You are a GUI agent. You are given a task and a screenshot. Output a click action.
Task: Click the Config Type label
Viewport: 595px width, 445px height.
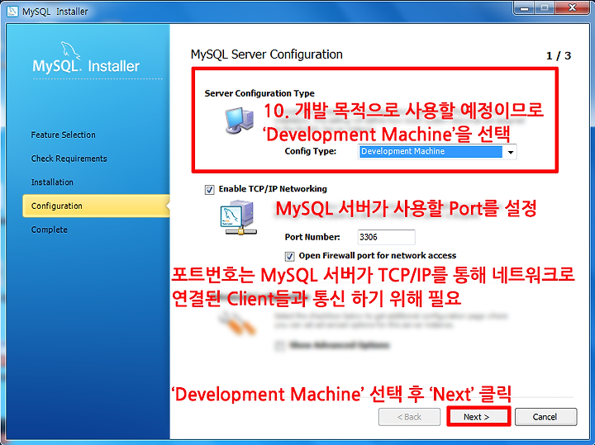coord(311,151)
